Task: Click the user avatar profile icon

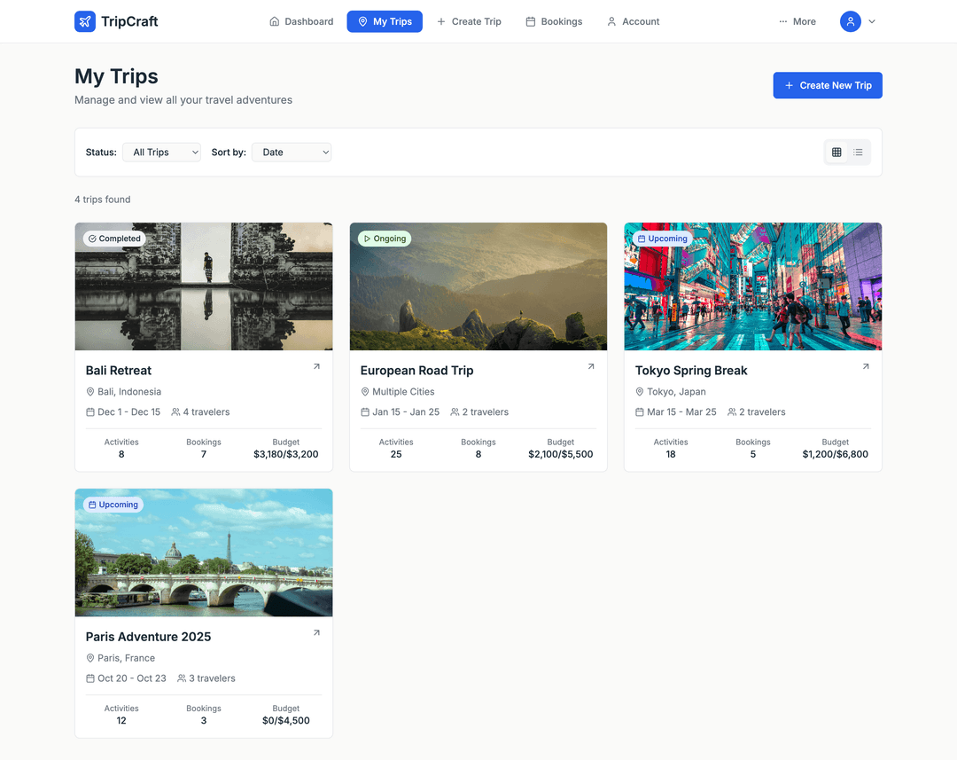Action: [x=850, y=20]
